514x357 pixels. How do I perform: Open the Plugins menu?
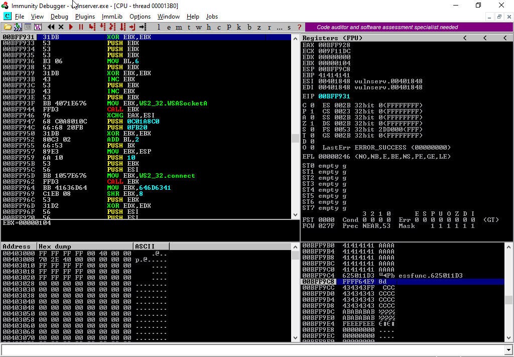click(85, 17)
